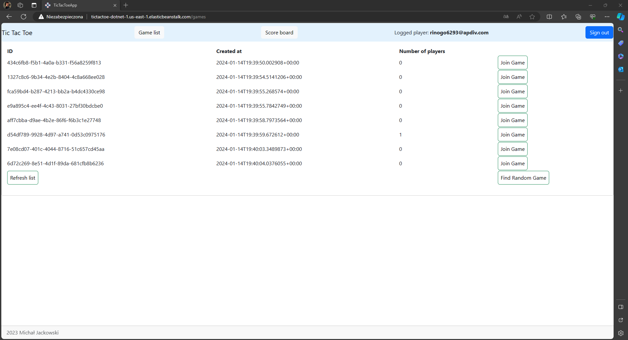
Task: Toggle the sidebar panel layout icon
Action: 620,307
